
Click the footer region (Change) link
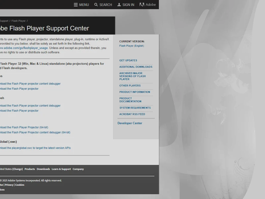point(18,169)
